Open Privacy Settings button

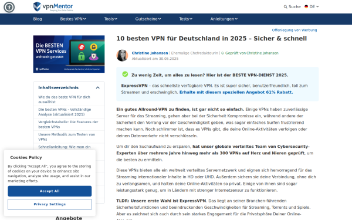[50, 204]
